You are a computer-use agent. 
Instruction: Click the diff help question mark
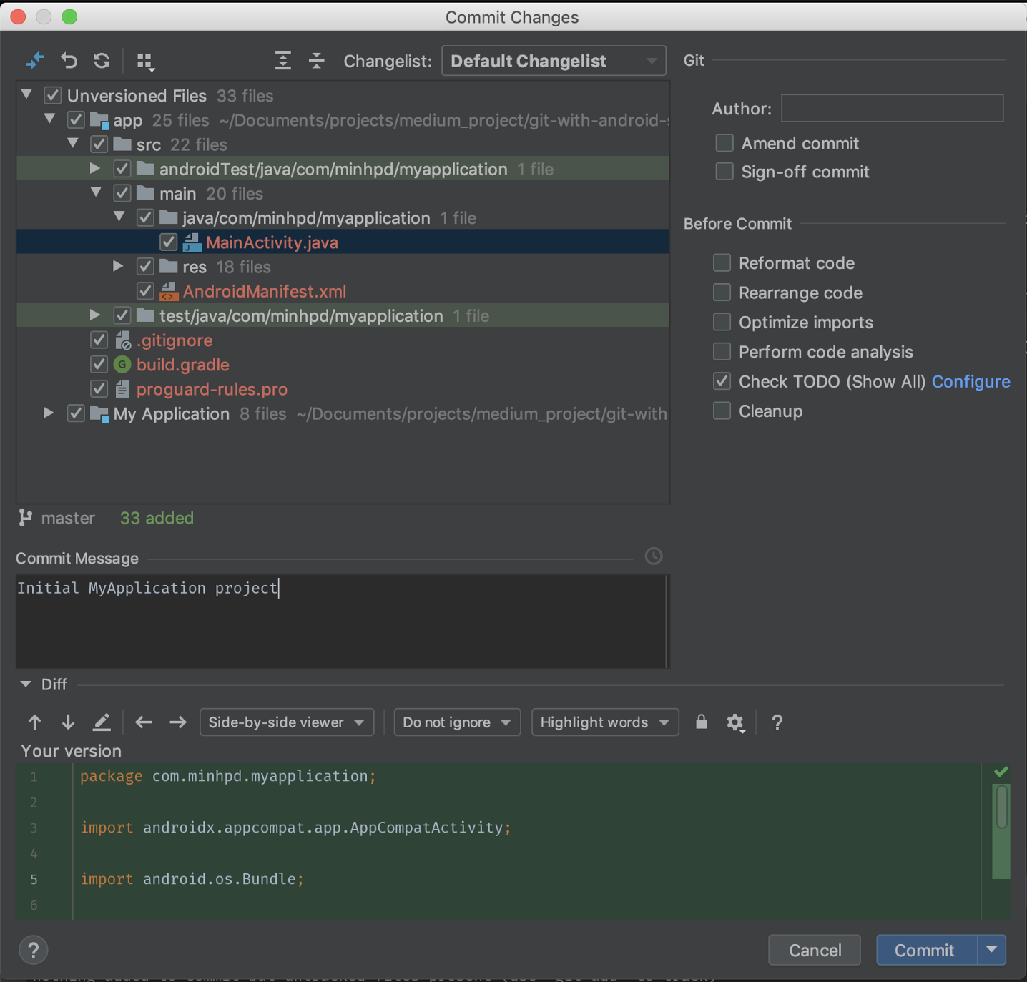[x=777, y=722]
